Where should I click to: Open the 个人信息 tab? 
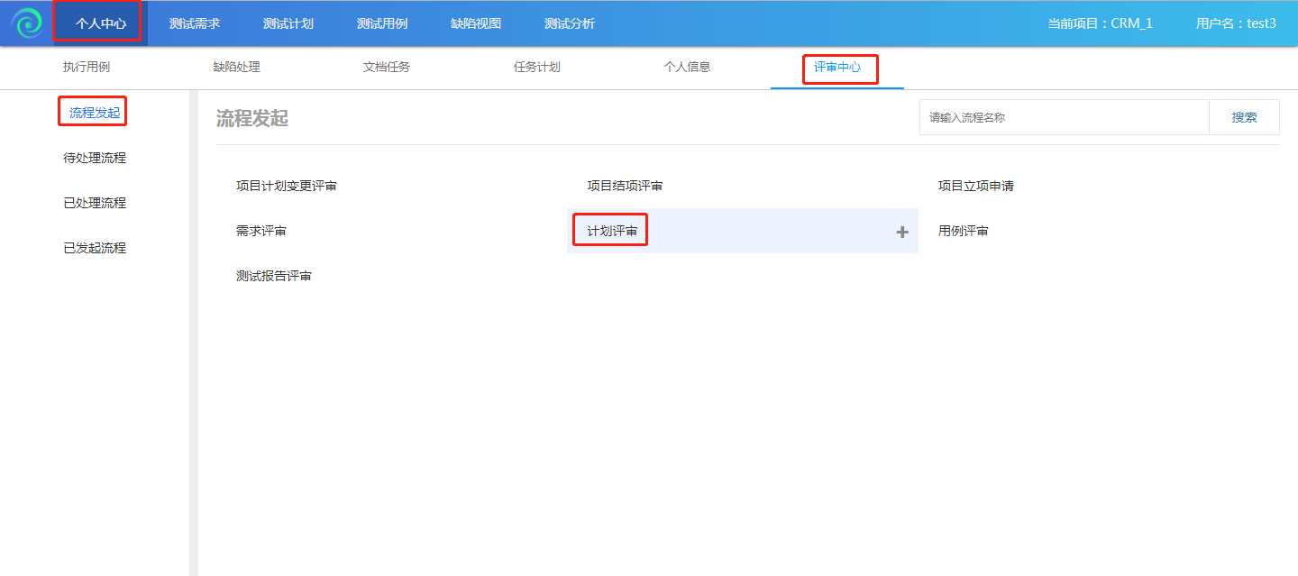(x=687, y=68)
